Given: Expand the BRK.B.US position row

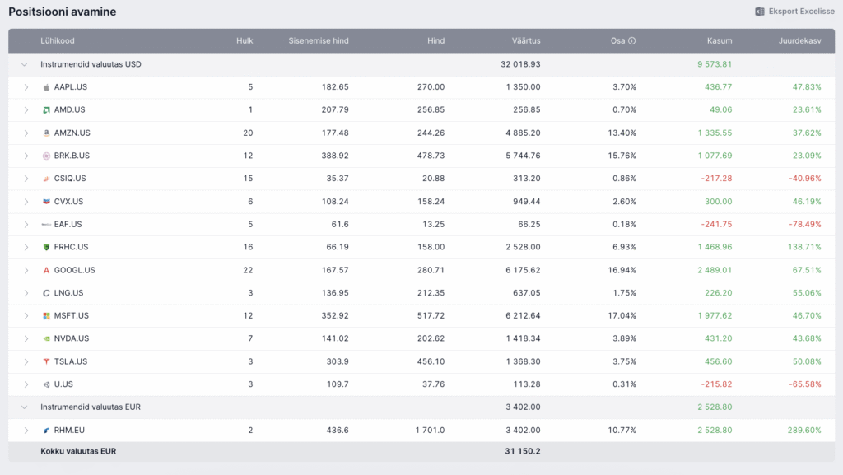Looking at the screenshot, I should [26, 156].
